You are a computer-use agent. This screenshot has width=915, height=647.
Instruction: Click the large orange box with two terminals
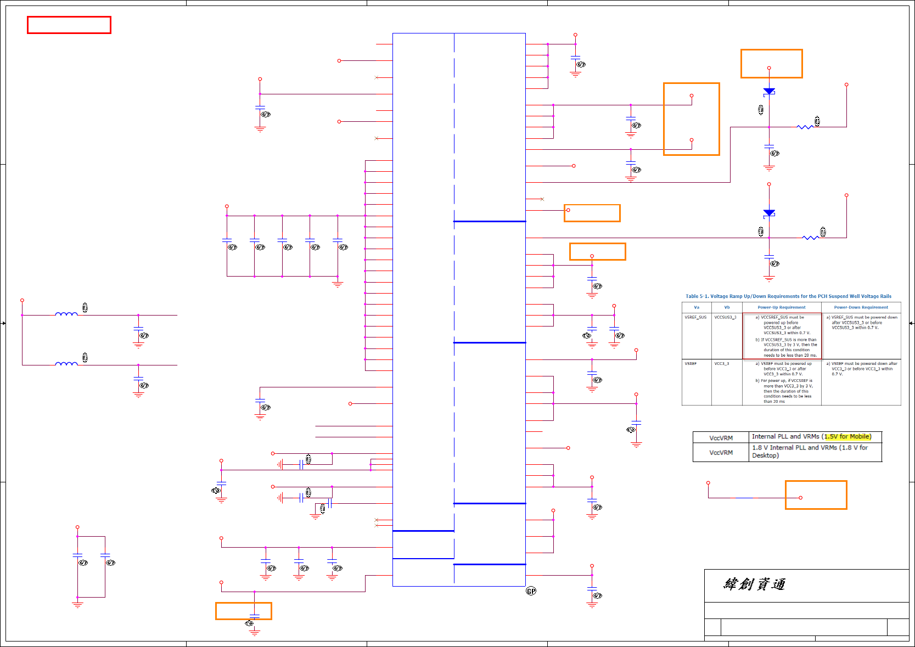692,119
